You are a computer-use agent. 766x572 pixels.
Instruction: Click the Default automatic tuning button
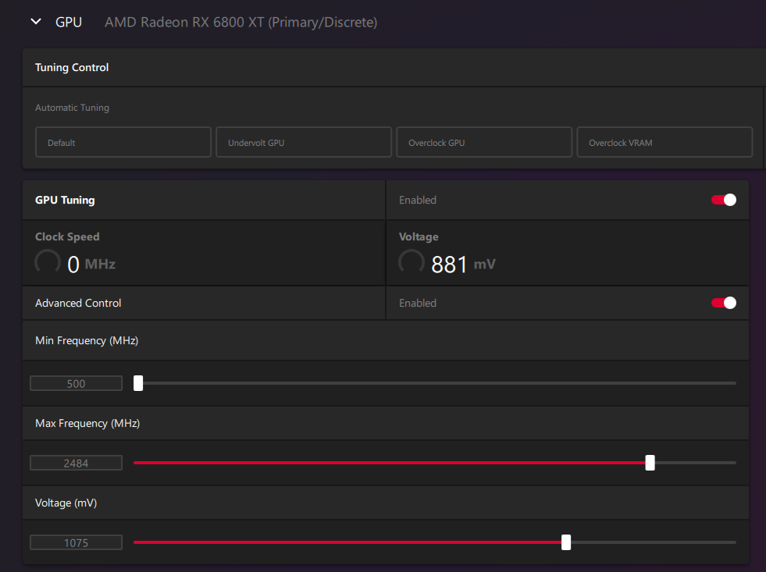pyautogui.click(x=123, y=142)
